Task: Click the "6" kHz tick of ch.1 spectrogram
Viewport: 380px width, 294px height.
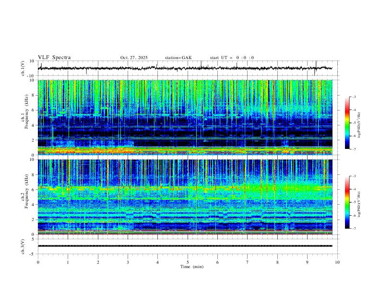Action: (x=33, y=110)
